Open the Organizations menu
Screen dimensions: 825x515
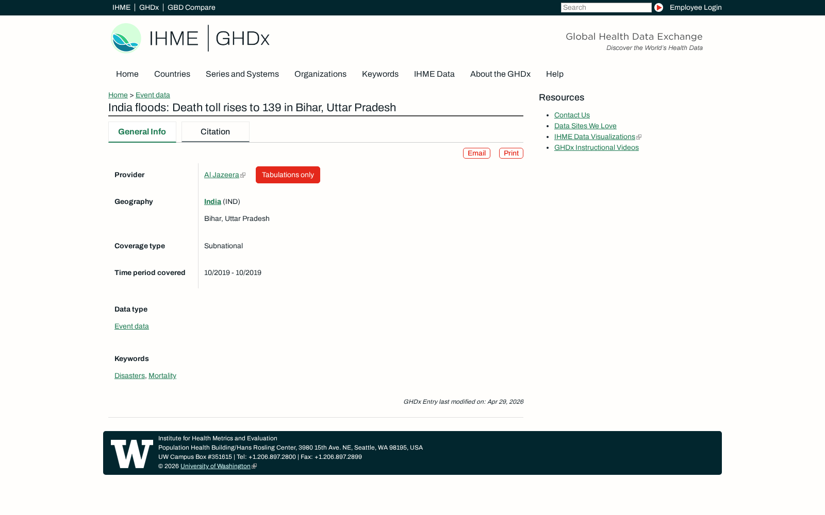pos(320,74)
